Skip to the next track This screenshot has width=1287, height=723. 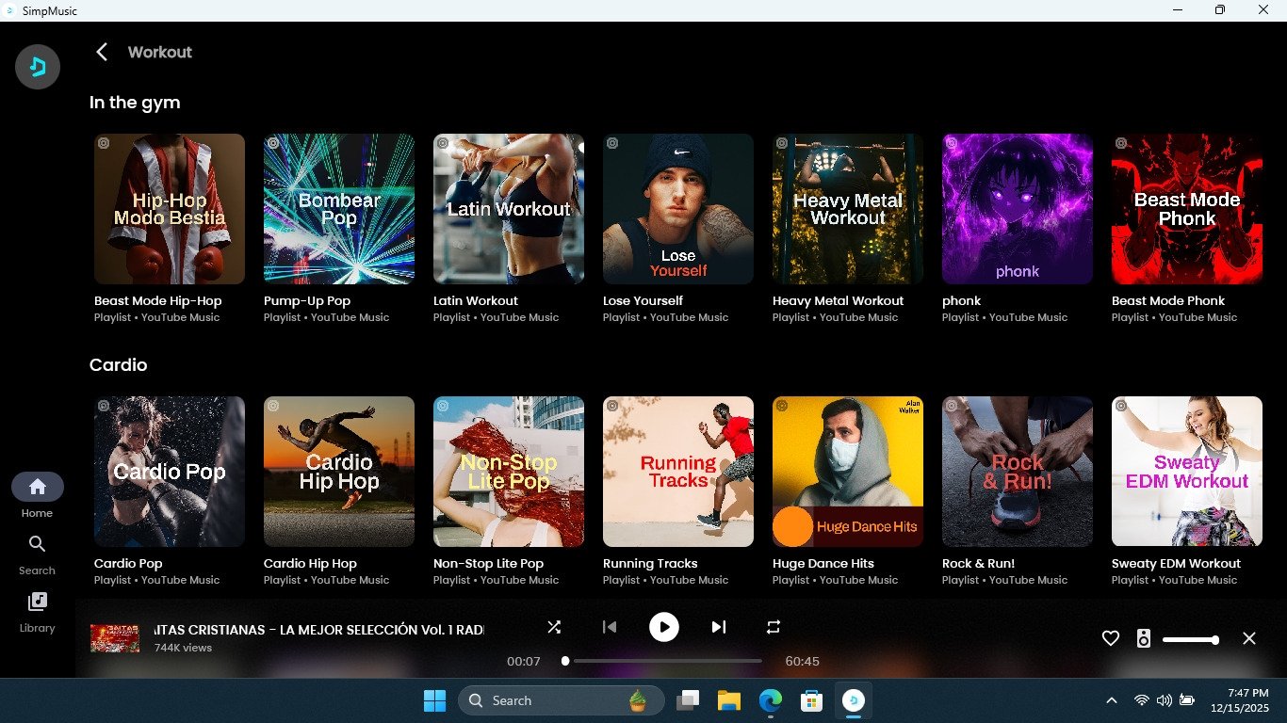click(x=719, y=627)
